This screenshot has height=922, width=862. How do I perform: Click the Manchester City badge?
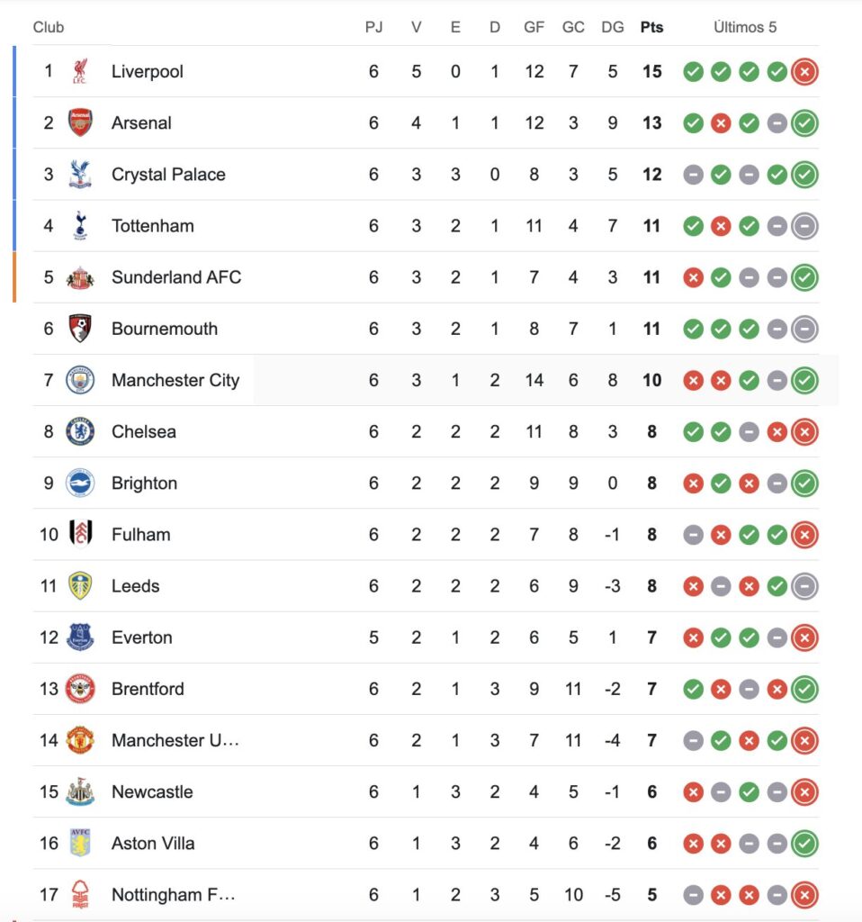[81, 380]
